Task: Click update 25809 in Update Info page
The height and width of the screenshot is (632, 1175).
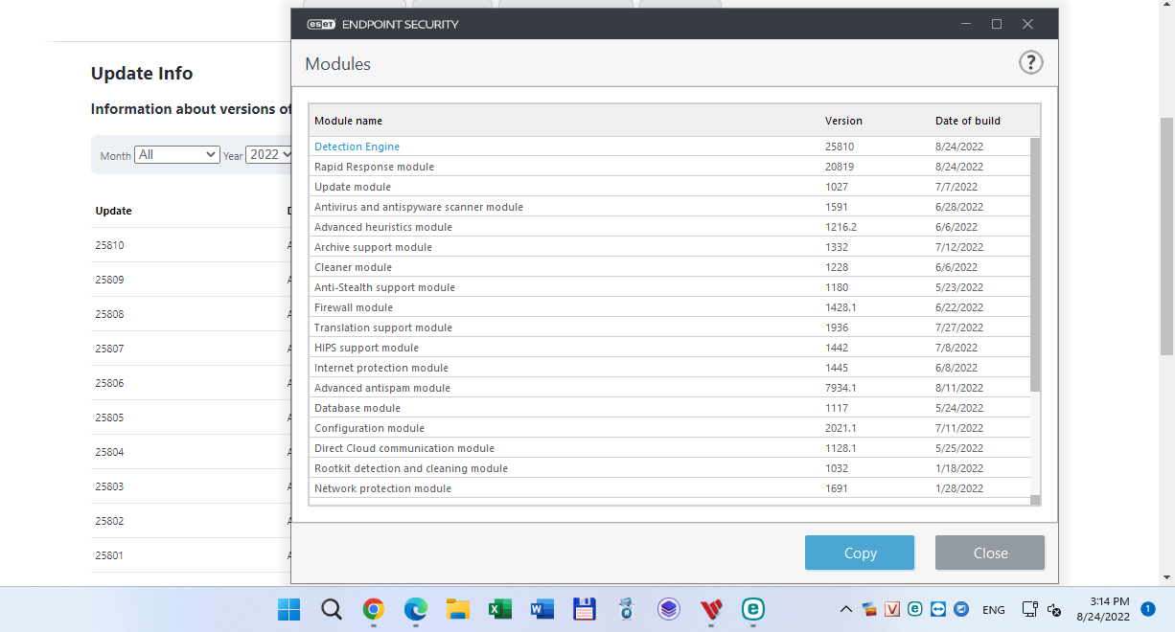Action: [109, 280]
